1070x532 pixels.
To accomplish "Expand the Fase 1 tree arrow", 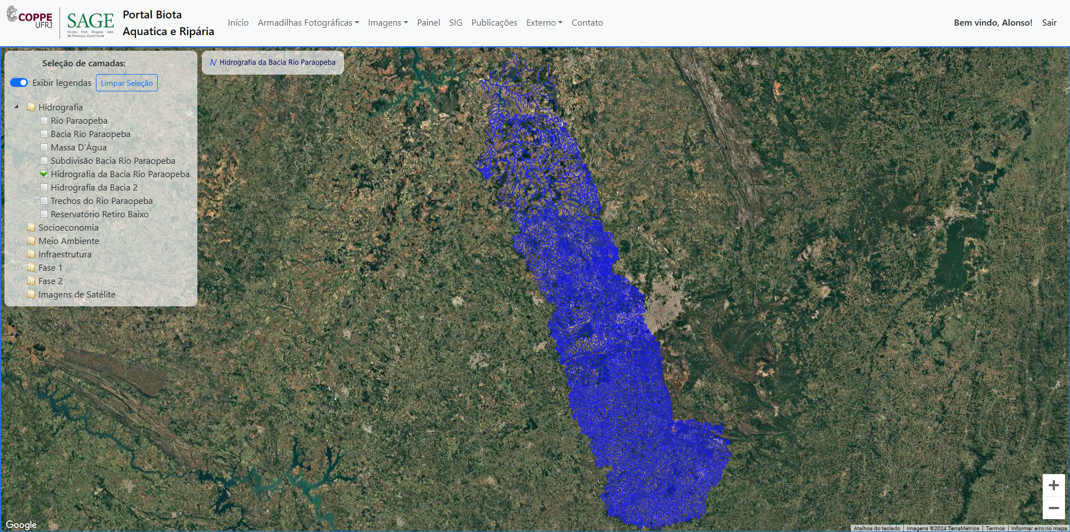I will [17, 267].
